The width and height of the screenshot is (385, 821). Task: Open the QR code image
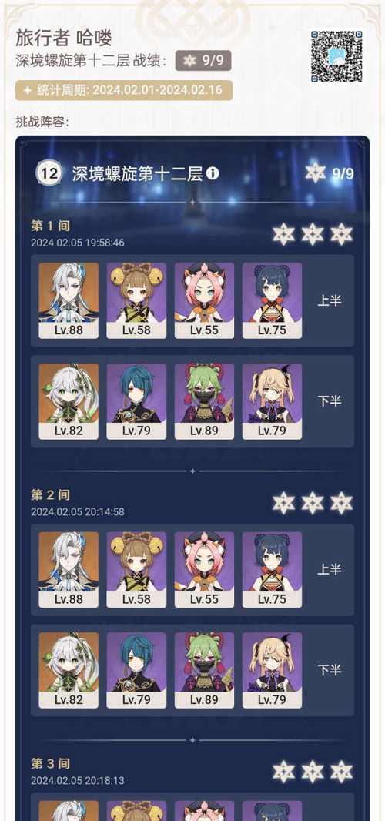[336, 56]
